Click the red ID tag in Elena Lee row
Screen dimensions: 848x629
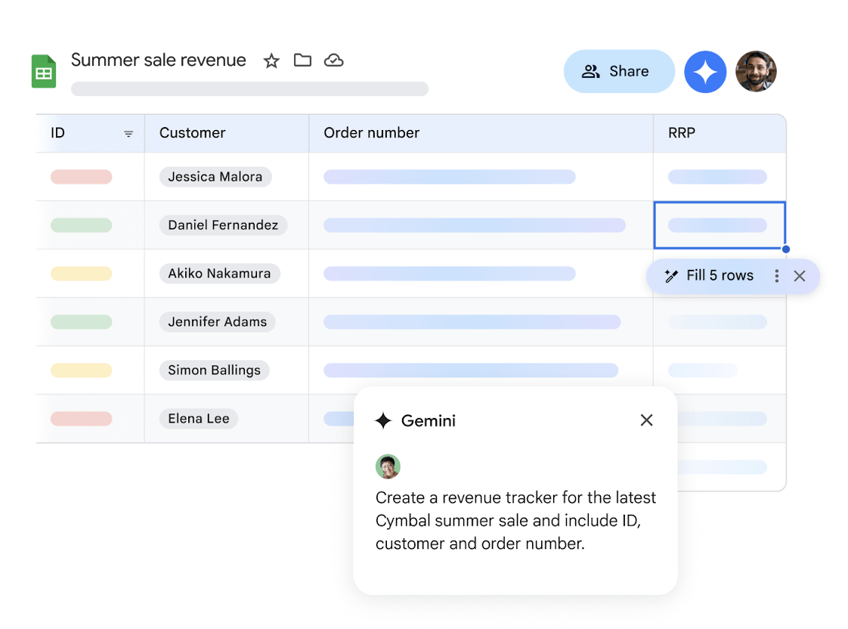point(81,419)
